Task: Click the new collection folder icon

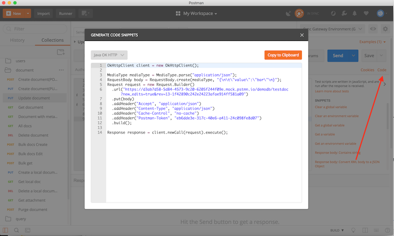Action: tap(61, 52)
